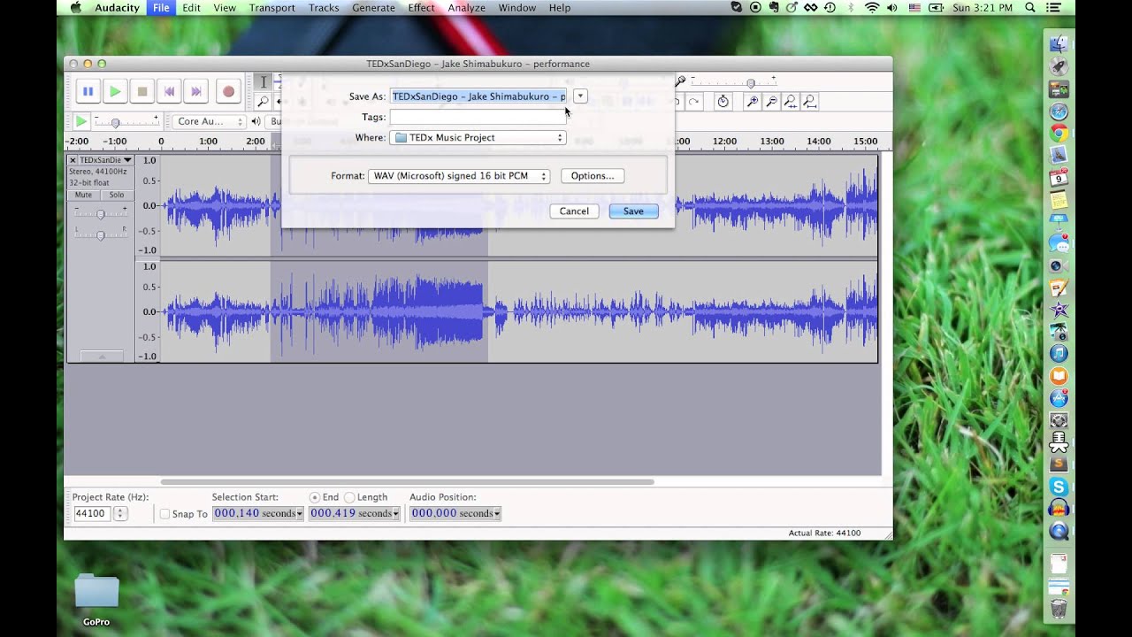Select the Length radio button
Screen dimensions: 1132x637
(349, 497)
